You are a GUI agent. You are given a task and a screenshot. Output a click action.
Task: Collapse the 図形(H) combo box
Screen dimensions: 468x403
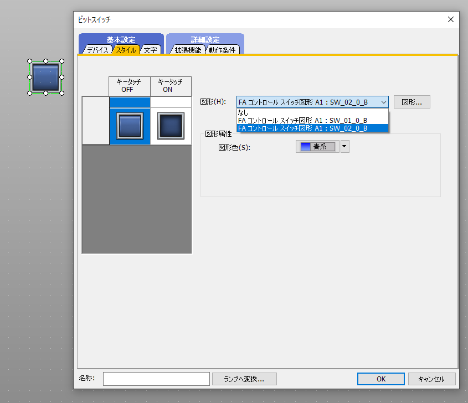tap(383, 102)
